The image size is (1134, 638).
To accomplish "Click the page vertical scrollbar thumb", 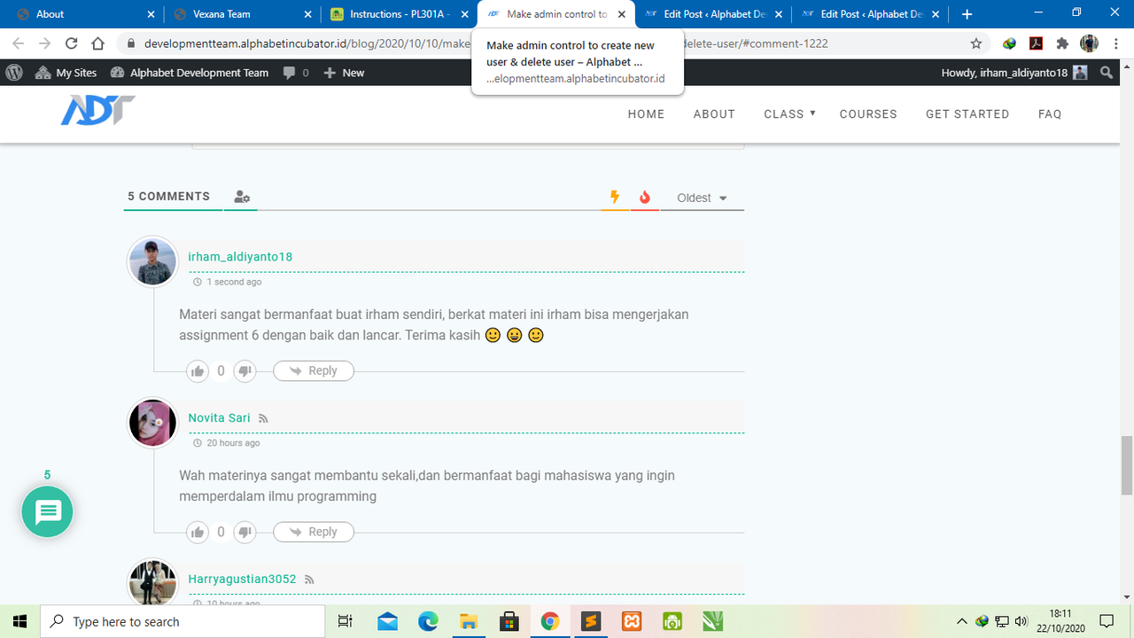I will [x=1127, y=465].
